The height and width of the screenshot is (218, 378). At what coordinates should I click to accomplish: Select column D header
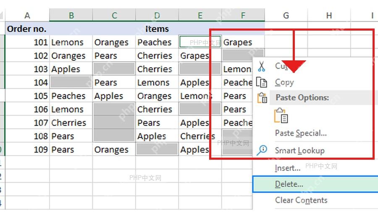pos(157,16)
